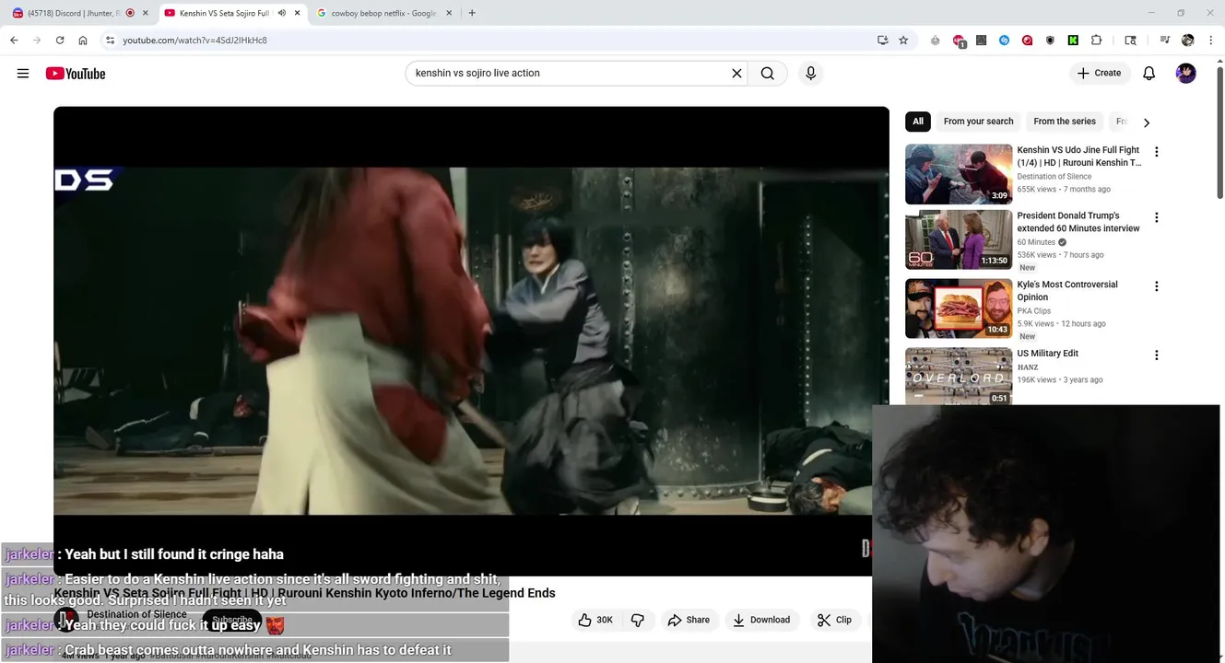Image resolution: width=1225 pixels, height=663 pixels.
Task: Clear the search box text
Action: point(736,74)
